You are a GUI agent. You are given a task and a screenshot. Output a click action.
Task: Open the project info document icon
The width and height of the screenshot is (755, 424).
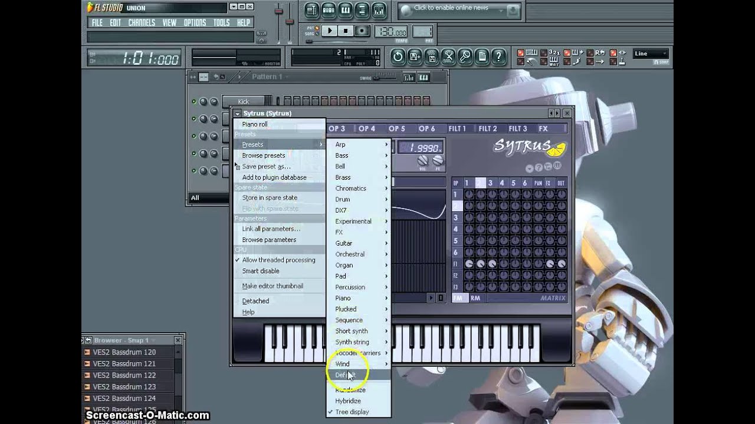(x=482, y=57)
